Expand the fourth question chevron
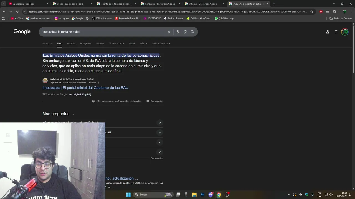Screen dimensions: 355x199 [x=159, y=152]
